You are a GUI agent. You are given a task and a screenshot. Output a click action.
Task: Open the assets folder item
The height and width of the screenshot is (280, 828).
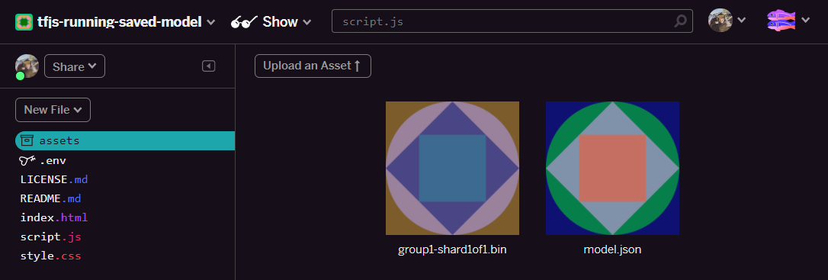(125, 141)
